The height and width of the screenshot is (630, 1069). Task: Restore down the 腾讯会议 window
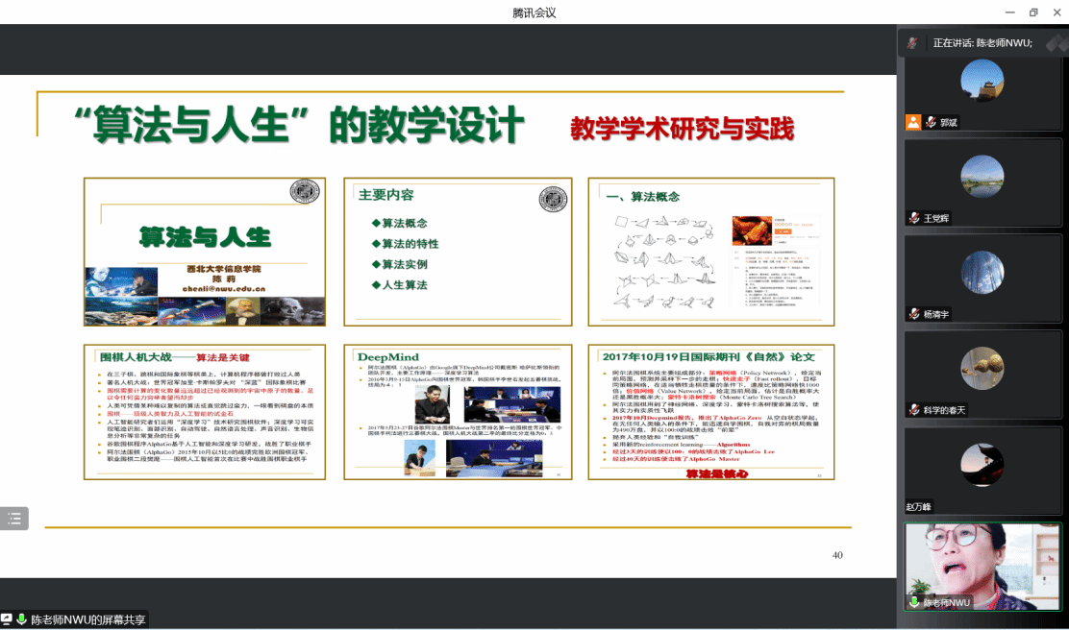click(x=1033, y=12)
